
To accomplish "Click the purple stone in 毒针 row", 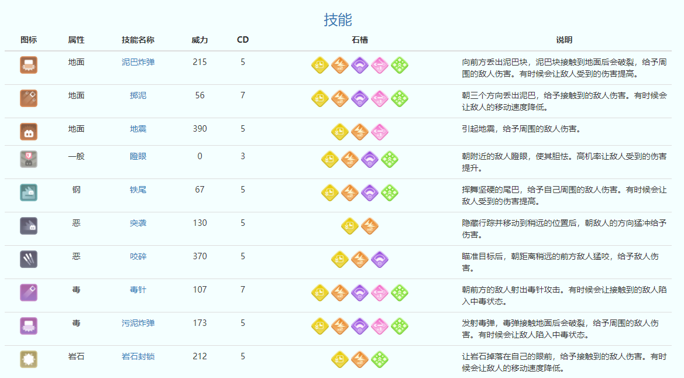I will (x=360, y=293).
